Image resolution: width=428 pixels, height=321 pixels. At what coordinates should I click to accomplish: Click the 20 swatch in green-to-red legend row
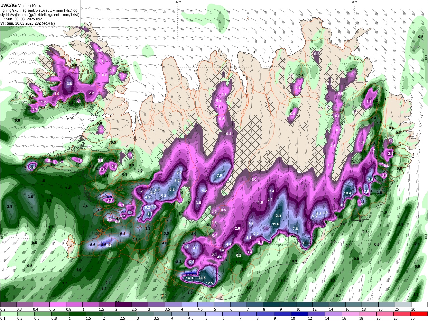pos(385,314)
